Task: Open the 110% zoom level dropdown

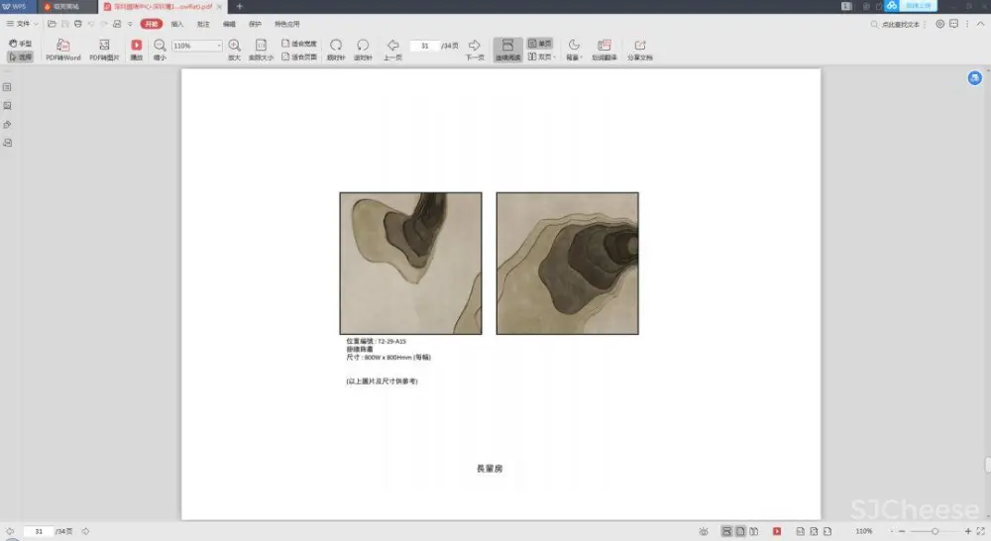Action: (219, 46)
